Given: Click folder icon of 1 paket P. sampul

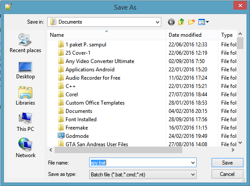Looking at the screenshot, I should (61, 44).
